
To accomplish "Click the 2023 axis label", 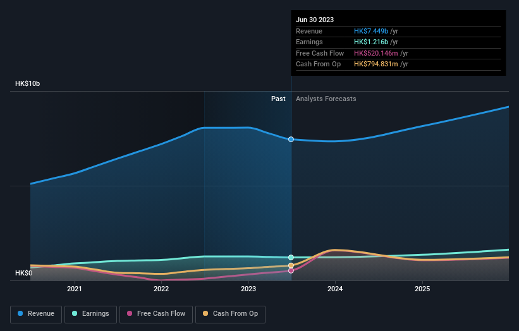I will click(248, 289).
